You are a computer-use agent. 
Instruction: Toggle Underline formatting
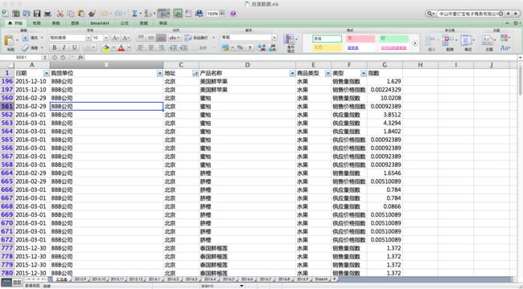[74, 48]
